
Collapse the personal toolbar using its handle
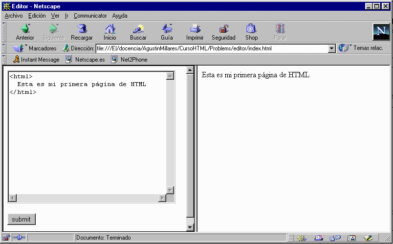coord(4,60)
